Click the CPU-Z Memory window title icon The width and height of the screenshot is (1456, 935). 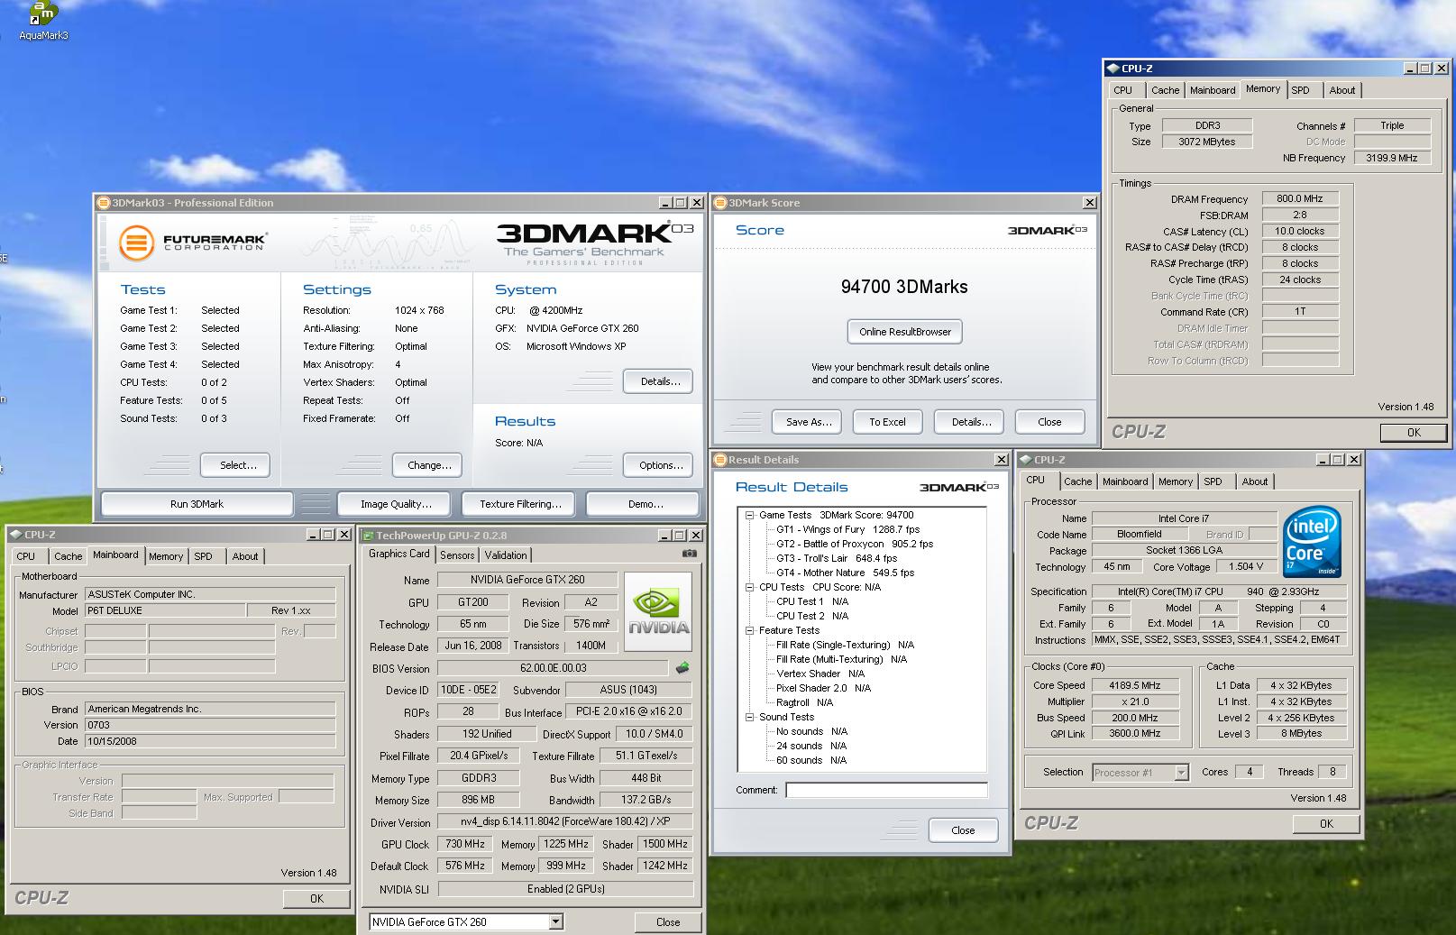point(1113,69)
